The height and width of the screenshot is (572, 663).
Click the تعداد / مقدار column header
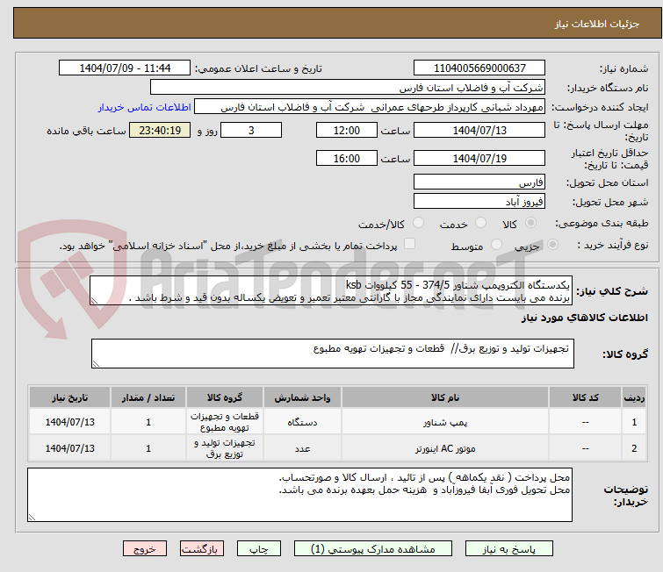pyautogui.click(x=148, y=397)
